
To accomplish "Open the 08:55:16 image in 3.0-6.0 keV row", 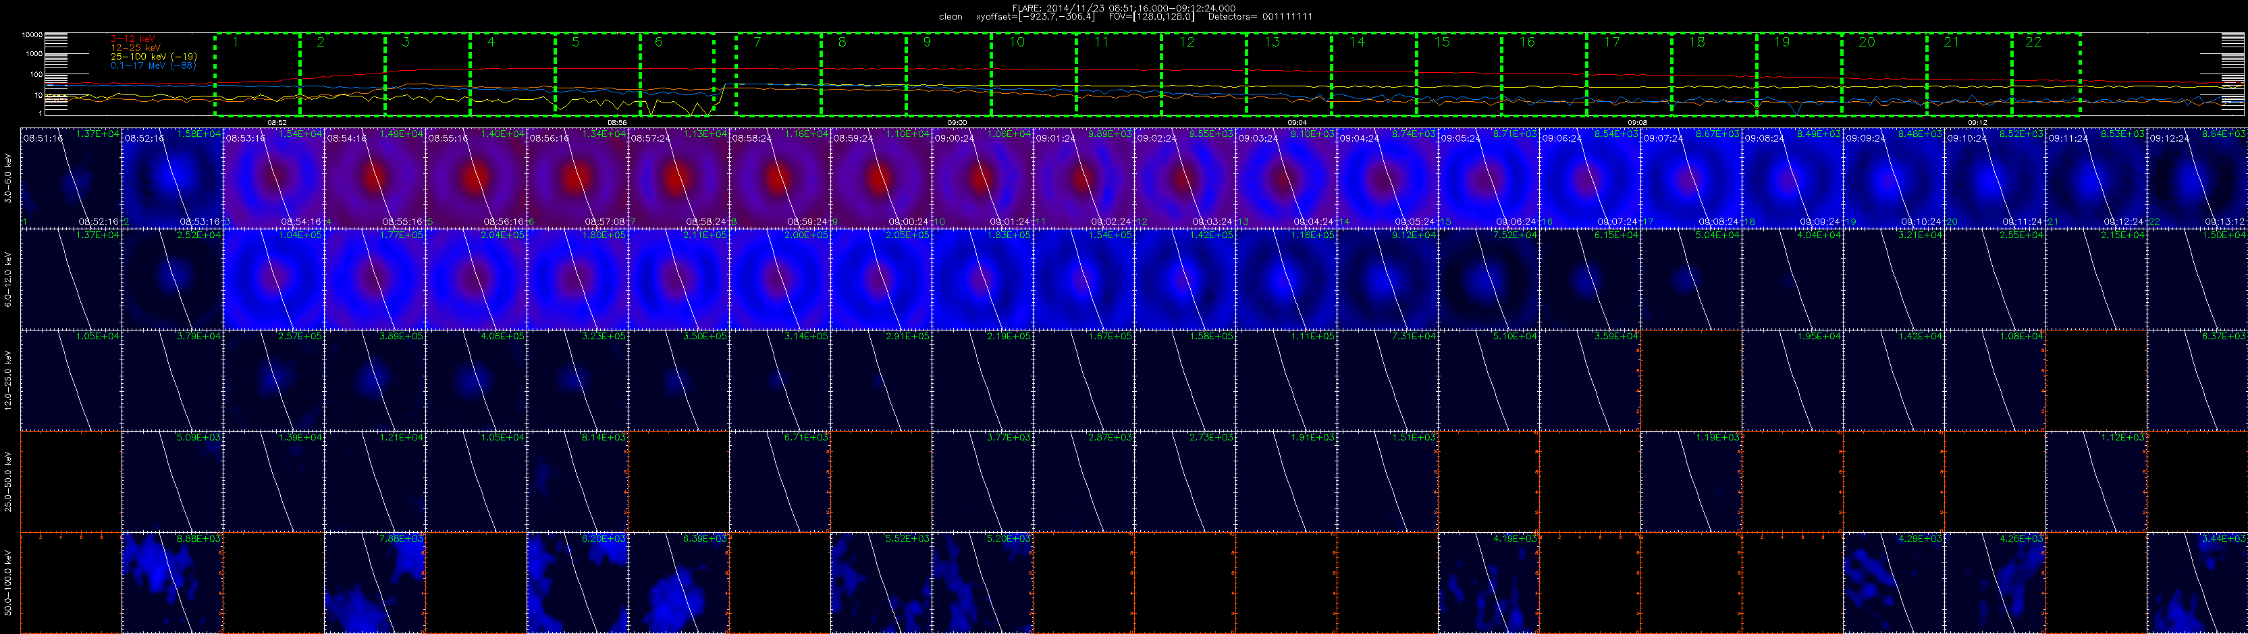I will click(x=476, y=178).
